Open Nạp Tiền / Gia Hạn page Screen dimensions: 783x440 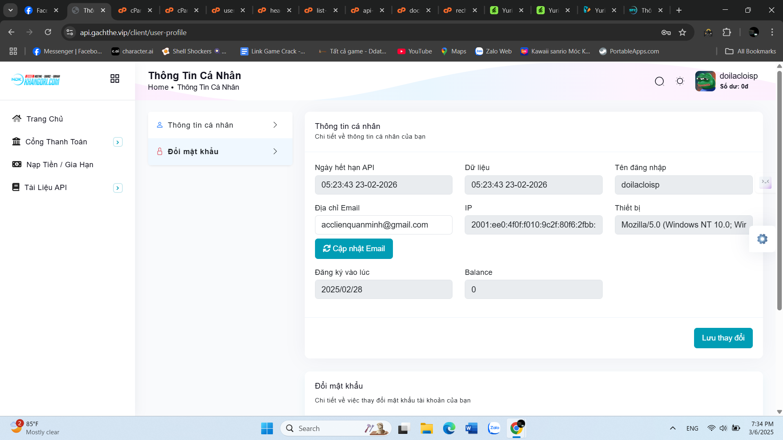click(x=60, y=164)
